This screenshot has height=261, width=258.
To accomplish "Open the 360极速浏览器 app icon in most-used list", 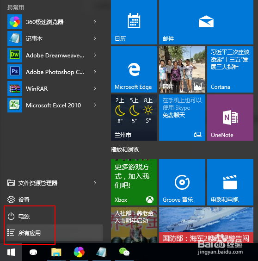I will tap(15, 22).
